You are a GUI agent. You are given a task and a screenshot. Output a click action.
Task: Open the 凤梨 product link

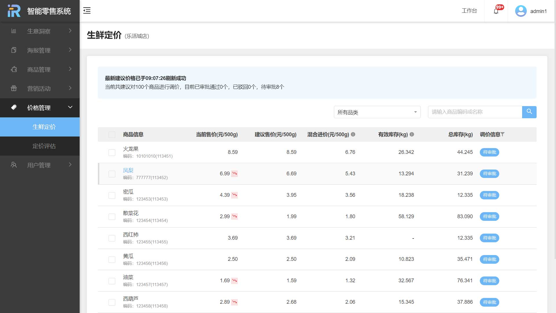tap(128, 170)
